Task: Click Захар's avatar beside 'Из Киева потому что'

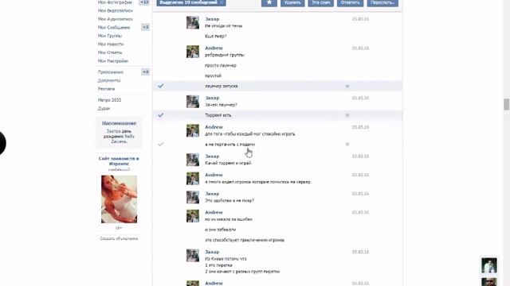Action: point(193,256)
